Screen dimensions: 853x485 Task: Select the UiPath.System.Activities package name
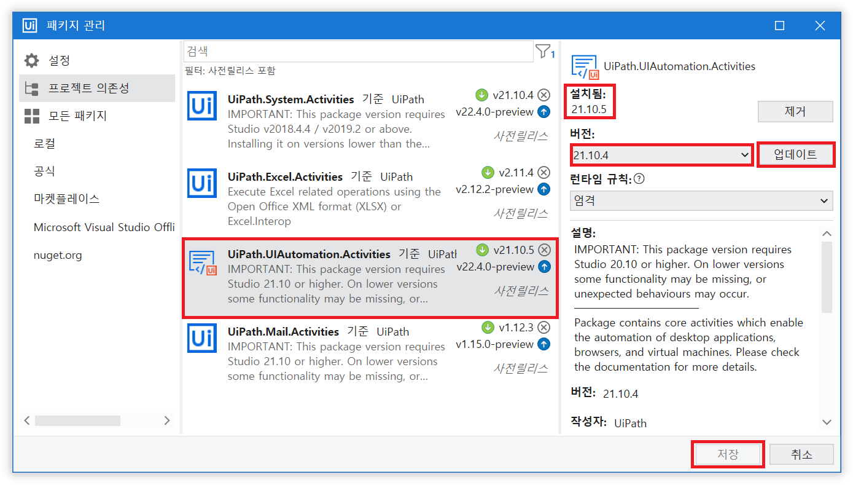(291, 99)
